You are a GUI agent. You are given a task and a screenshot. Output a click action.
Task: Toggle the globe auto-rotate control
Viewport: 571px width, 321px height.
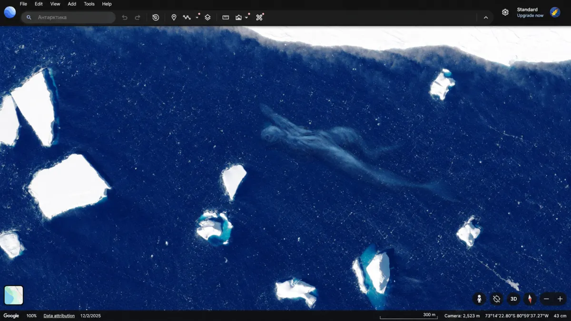(497, 299)
